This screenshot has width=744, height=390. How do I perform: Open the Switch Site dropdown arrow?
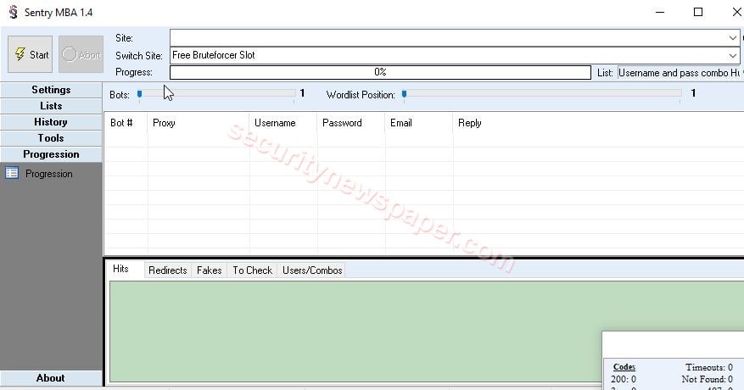[x=732, y=55]
